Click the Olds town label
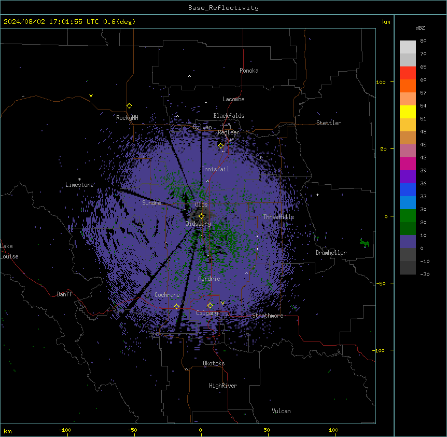Screen dimensions: 447x437 point(201,204)
